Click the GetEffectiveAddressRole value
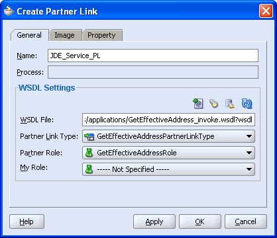 tap(137, 153)
